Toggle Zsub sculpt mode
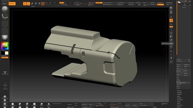Viewport: 193px width, 108px height. pos(65,3)
